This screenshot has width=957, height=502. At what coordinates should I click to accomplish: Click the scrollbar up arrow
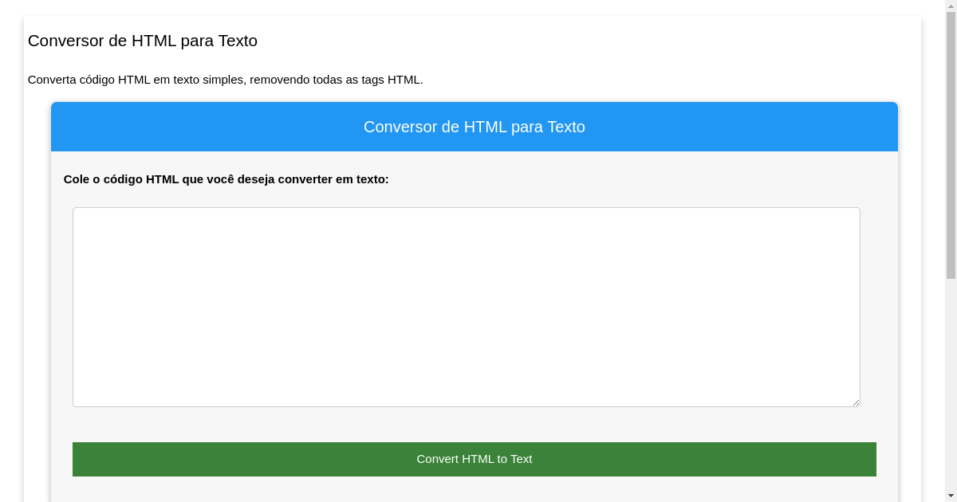pyautogui.click(x=951, y=6)
